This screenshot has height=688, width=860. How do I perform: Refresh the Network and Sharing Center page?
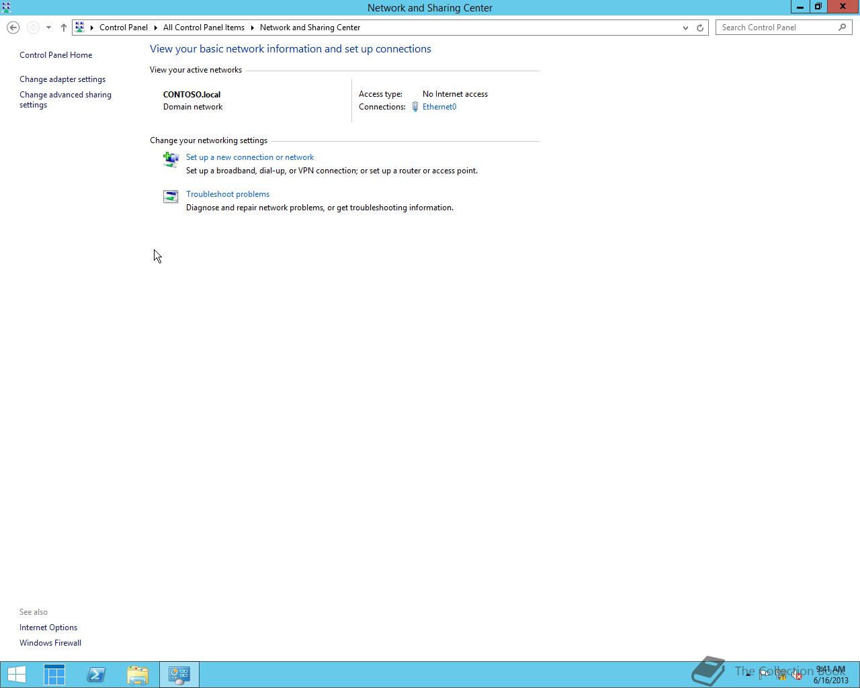click(700, 28)
